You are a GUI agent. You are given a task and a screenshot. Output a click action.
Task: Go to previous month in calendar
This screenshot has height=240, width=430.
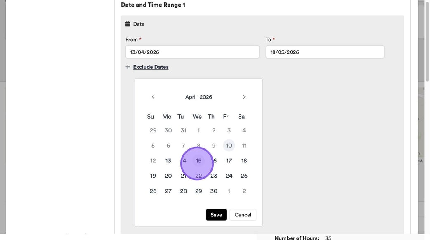pyautogui.click(x=153, y=97)
